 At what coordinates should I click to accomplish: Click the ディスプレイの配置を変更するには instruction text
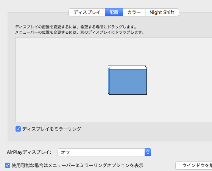(76, 27)
